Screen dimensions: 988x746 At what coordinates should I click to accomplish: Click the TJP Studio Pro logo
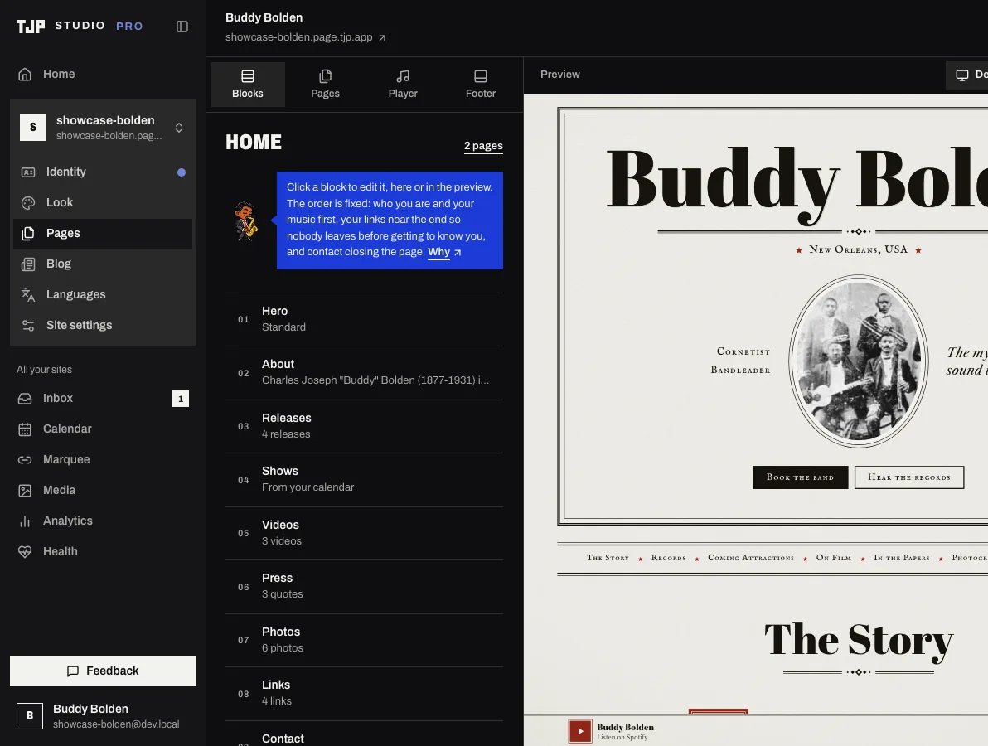click(80, 26)
